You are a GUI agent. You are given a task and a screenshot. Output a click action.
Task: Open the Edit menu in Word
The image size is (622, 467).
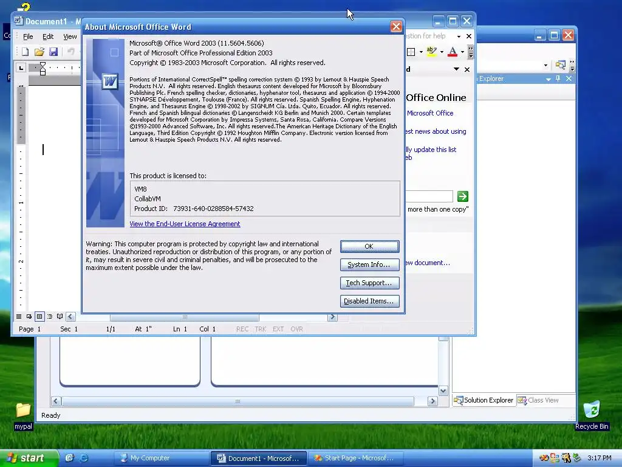click(x=48, y=36)
